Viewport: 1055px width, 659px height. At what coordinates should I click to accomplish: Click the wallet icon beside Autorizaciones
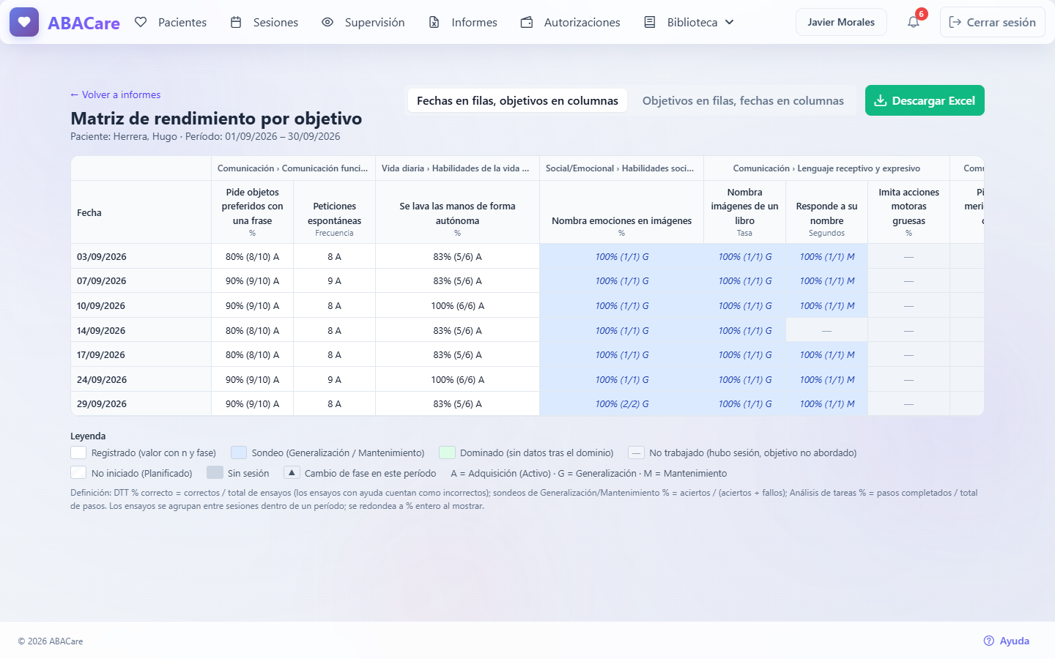tap(527, 22)
